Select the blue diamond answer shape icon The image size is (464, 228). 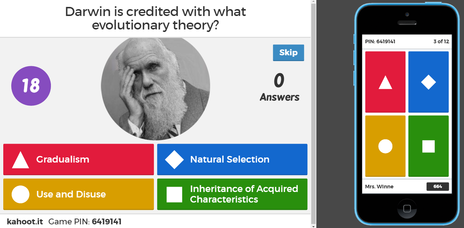tap(174, 159)
